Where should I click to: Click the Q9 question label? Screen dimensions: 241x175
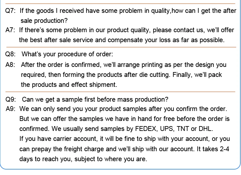(10, 99)
